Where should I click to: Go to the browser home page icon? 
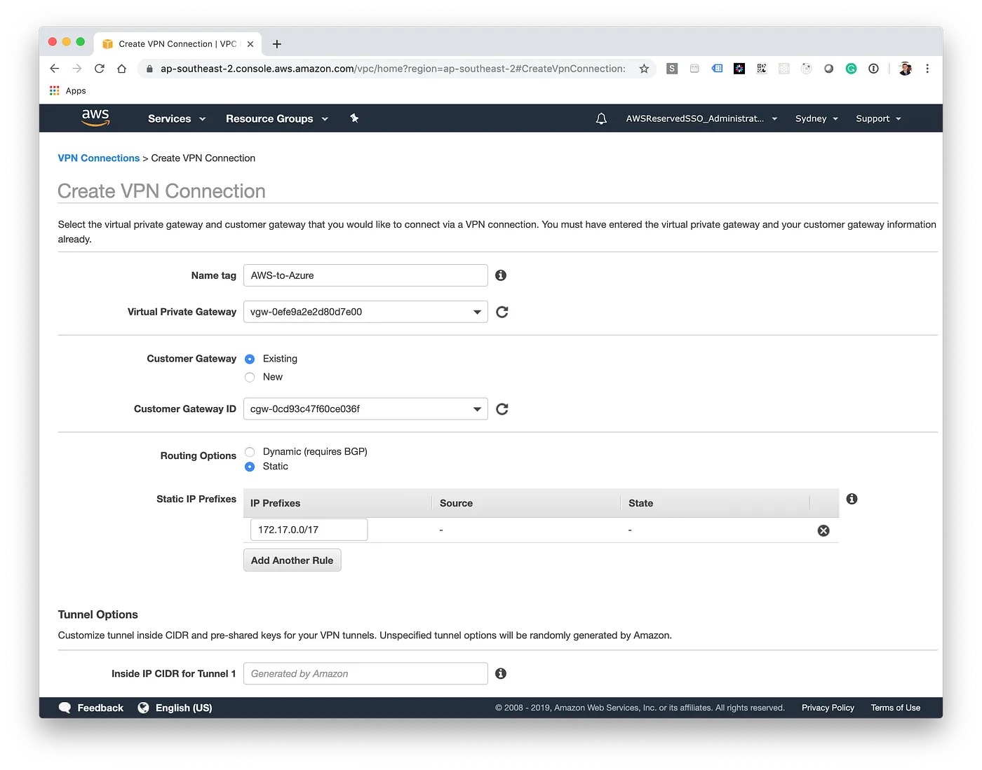tap(122, 69)
